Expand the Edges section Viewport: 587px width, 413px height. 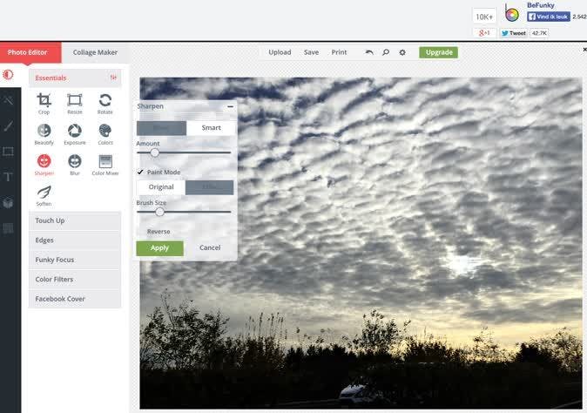pyautogui.click(x=75, y=240)
